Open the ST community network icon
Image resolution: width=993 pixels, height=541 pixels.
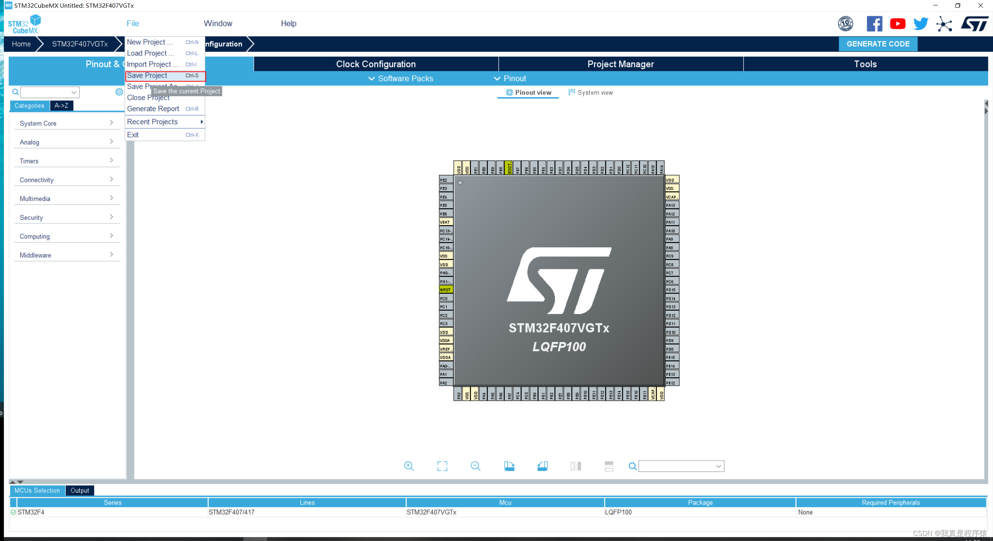point(944,24)
